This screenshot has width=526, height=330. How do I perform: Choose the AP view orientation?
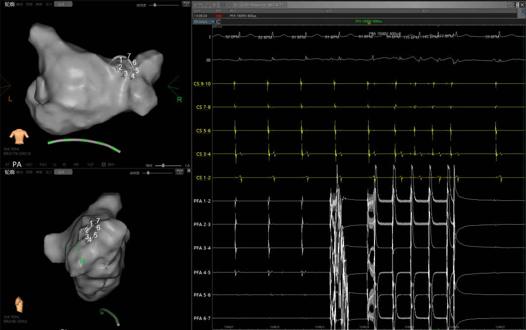6,165
